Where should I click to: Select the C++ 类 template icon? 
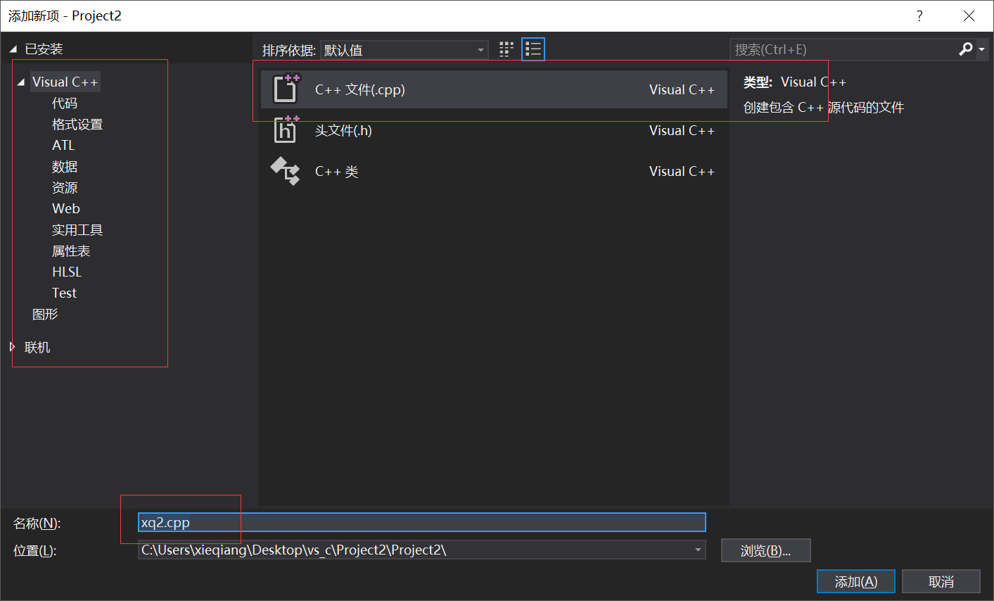click(x=285, y=171)
